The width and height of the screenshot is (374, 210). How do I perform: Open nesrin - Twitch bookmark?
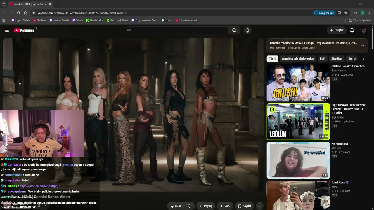(x=59, y=20)
